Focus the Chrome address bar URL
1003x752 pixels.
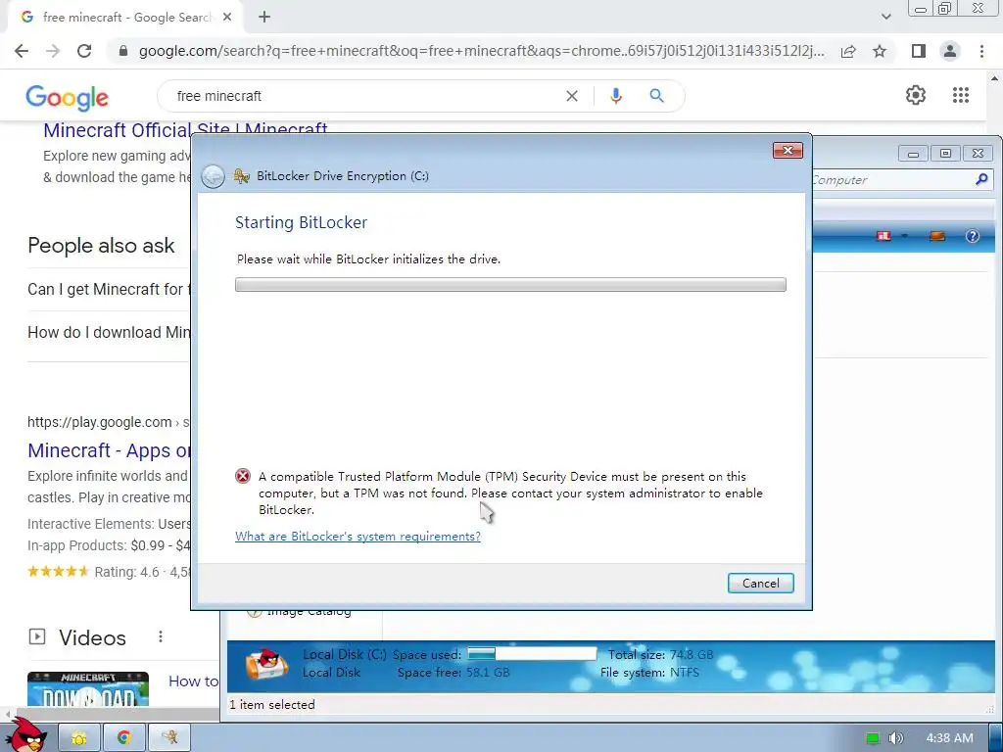coord(481,51)
